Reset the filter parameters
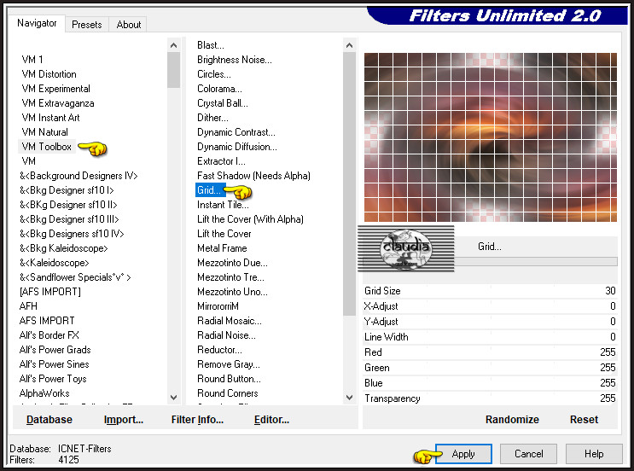Image resolution: width=634 pixels, height=471 pixels. click(584, 419)
